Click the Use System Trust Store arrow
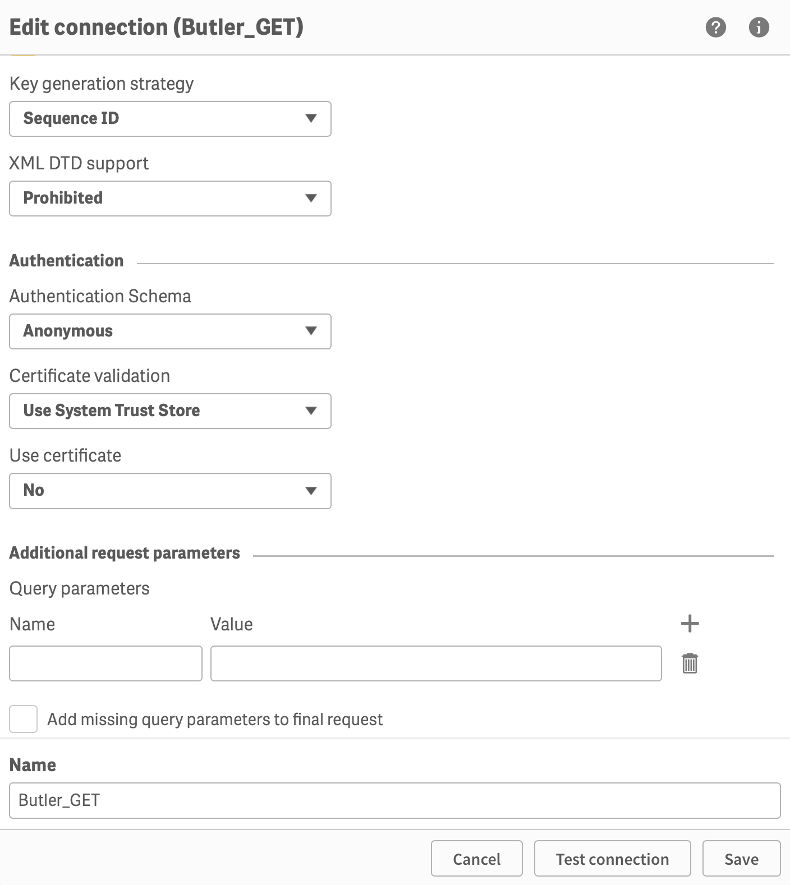 (311, 411)
